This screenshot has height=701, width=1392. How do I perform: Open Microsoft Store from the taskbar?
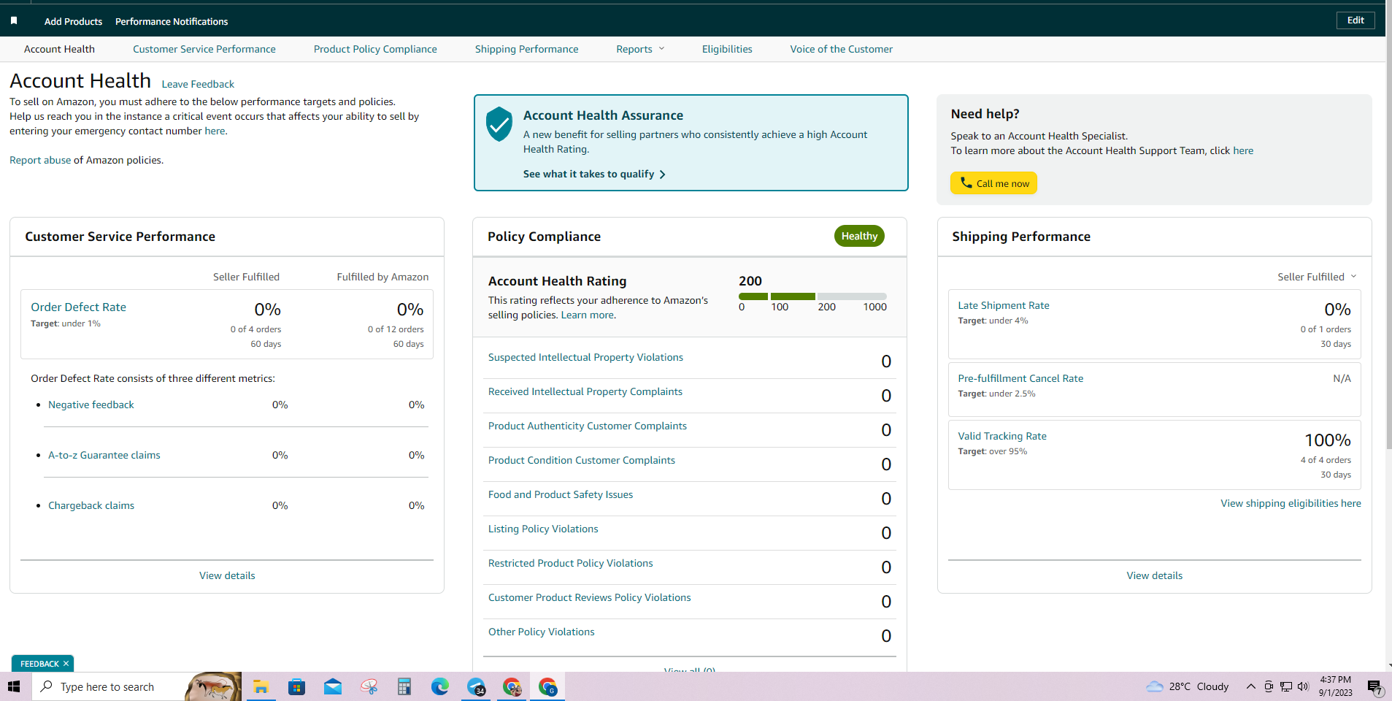[x=296, y=686]
